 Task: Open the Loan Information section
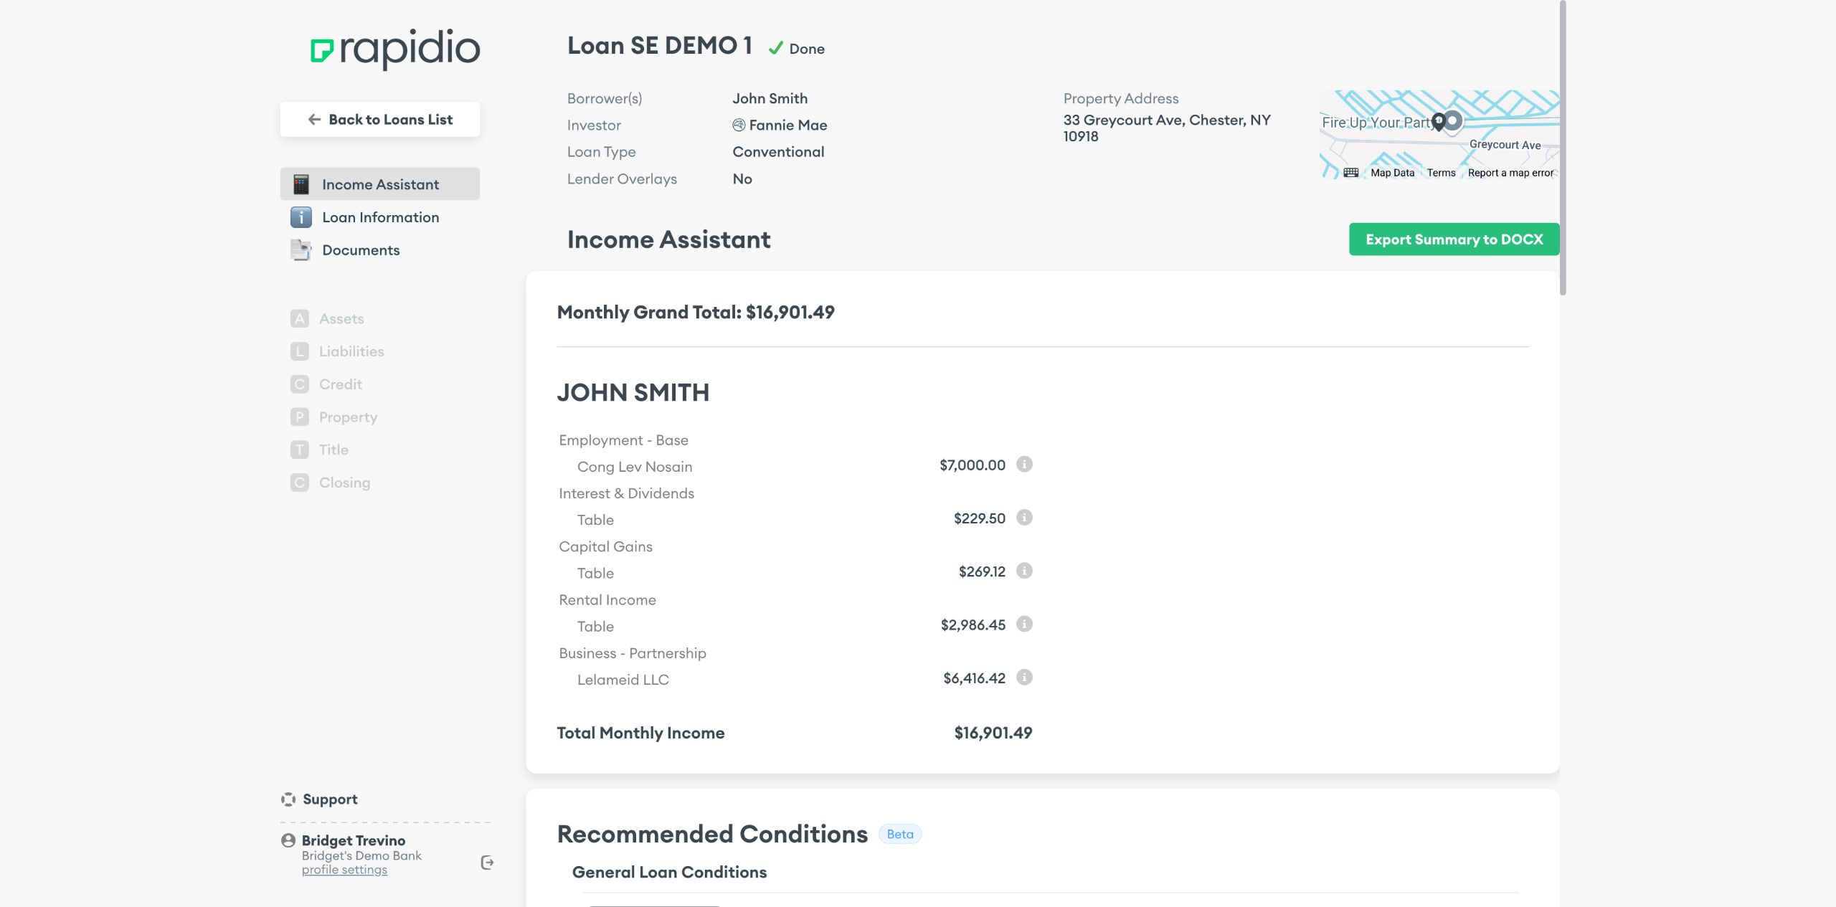380,217
